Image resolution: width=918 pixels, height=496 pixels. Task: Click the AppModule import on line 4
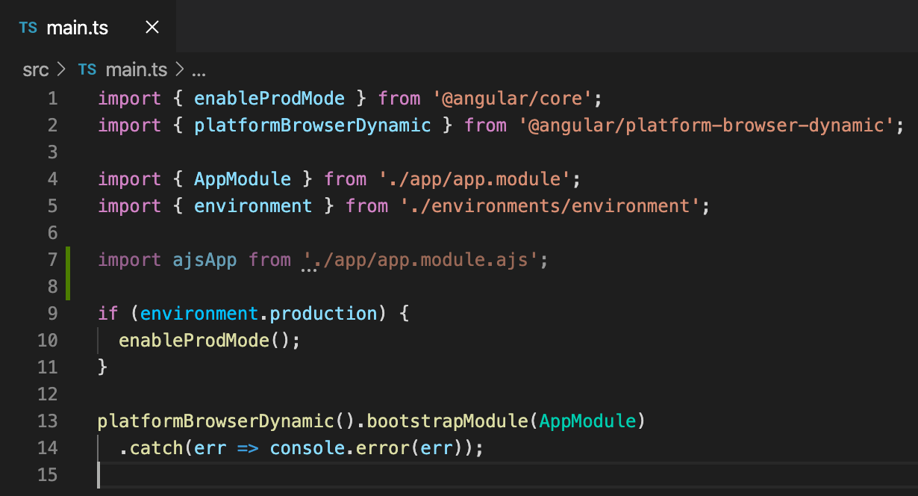coord(243,179)
